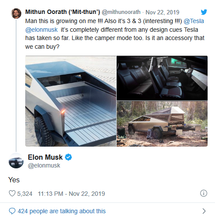Open the @elonmusk mention in tweet text
The height and width of the screenshot is (218, 215).
[x=41, y=30]
